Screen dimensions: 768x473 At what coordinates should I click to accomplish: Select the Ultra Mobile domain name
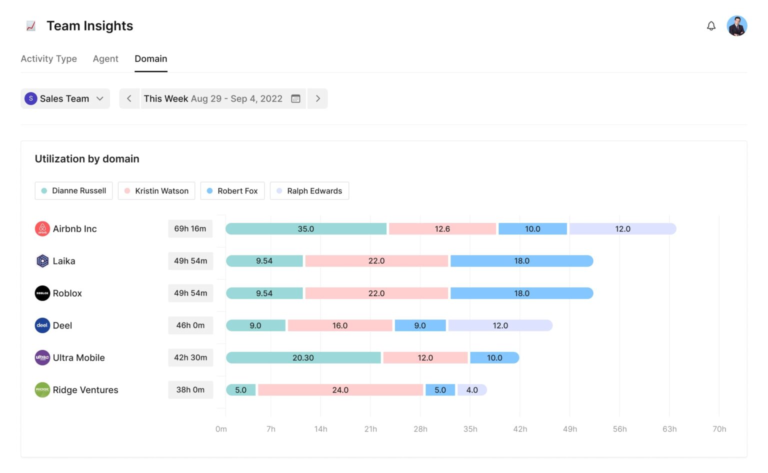[79, 357]
